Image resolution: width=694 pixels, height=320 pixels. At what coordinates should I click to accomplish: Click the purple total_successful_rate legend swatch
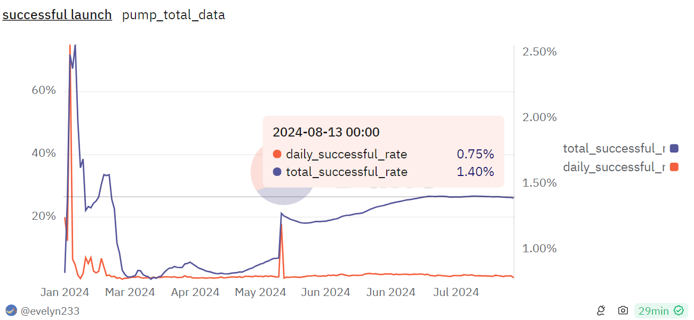pyautogui.click(x=674, y=148)
